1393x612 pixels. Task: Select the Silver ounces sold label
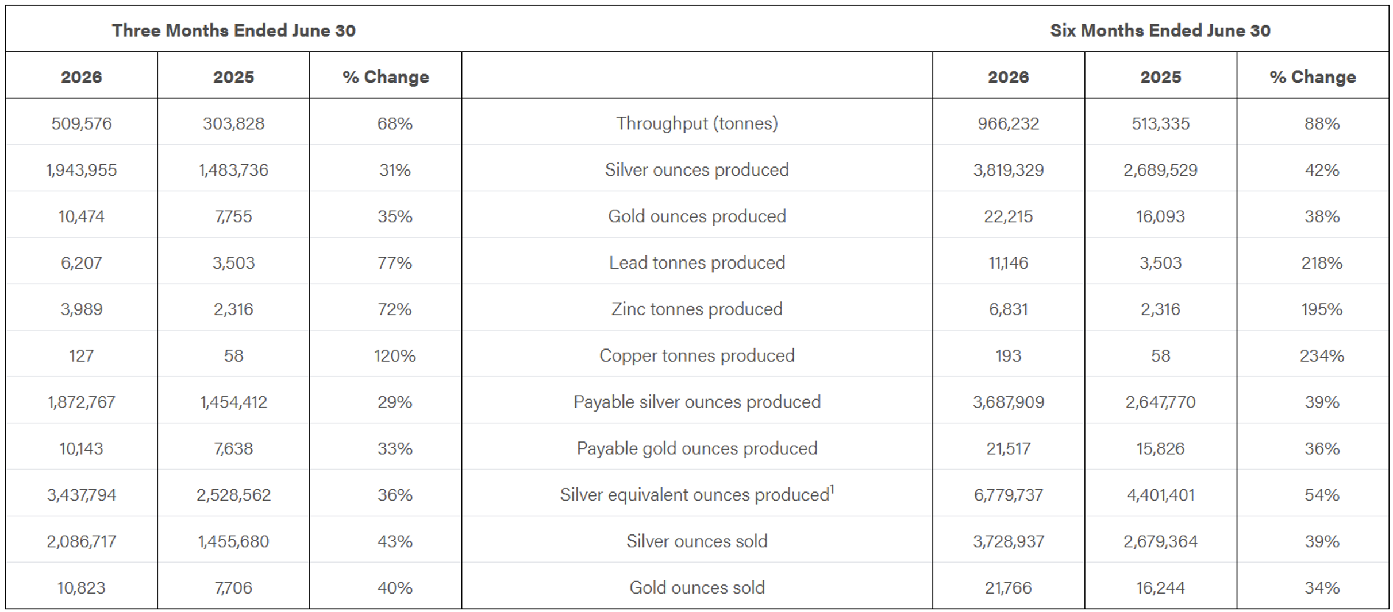697,541
